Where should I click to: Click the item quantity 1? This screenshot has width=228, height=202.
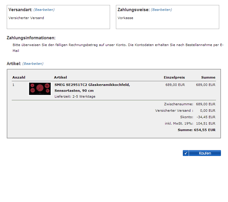click(x=13, y=85)
